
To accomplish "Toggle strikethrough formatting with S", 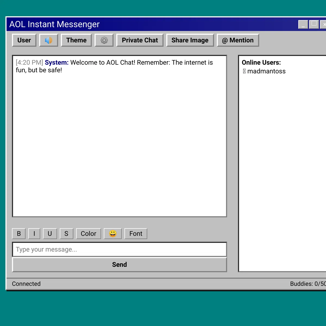I will tap(66, 234).
